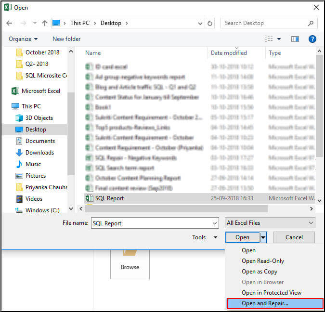
Task: Toggle the preview pane icon
Action: click(295, 39)
